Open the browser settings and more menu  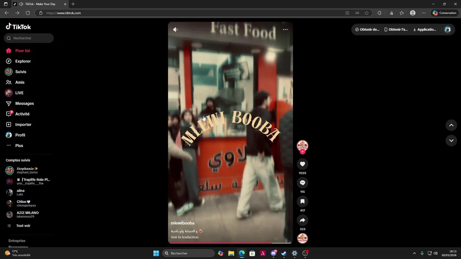click(x=424, y=13)
